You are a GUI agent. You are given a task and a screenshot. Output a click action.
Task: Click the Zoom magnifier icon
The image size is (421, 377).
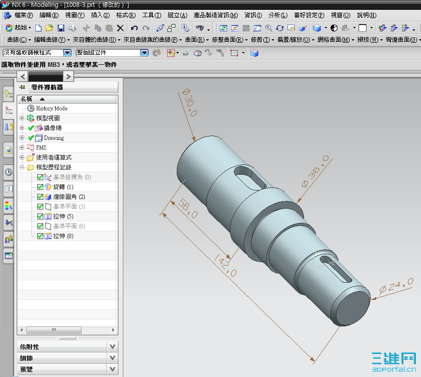pos(269,28)
